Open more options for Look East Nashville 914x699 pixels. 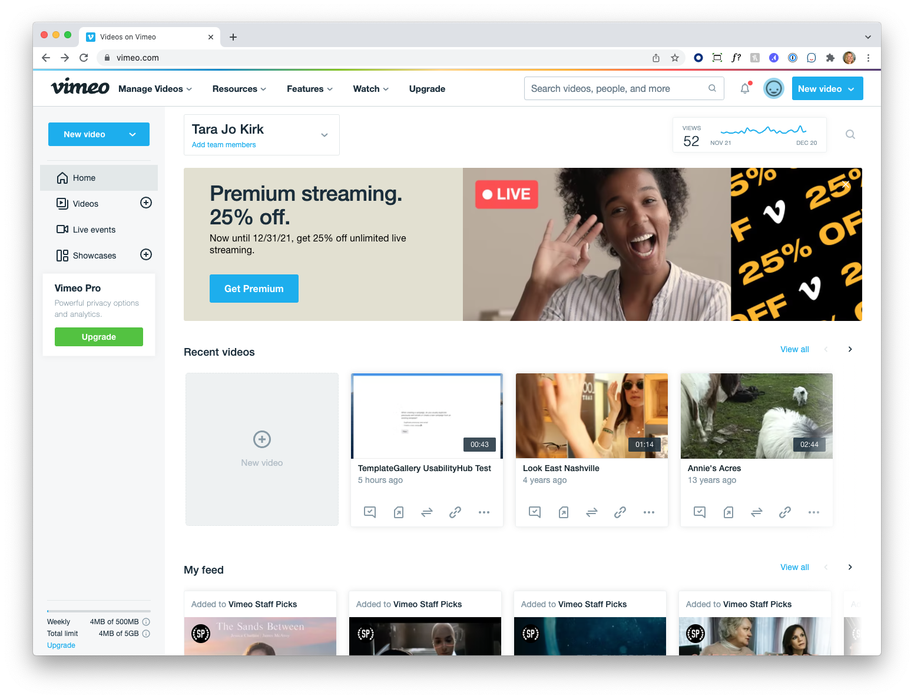[x=649, y=512]
